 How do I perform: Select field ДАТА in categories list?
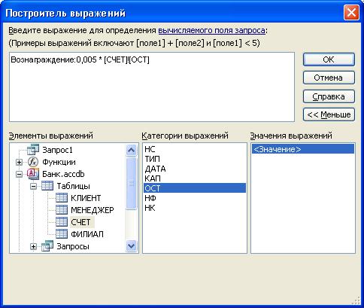195,169
